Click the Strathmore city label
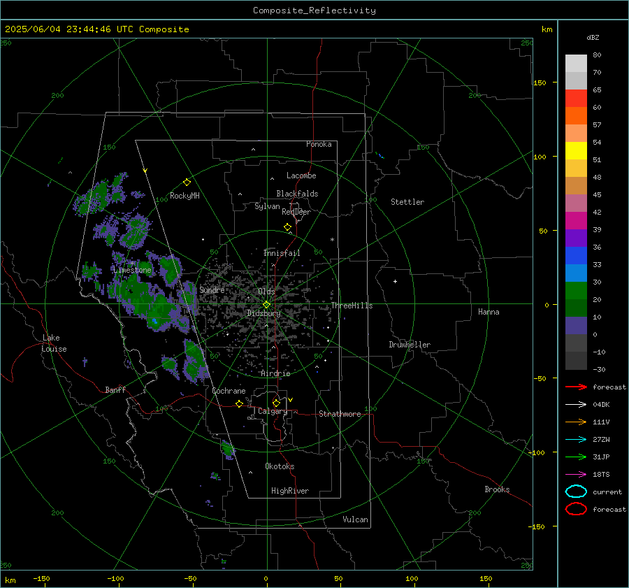The image size is (629, 588). pyautogui.click(x=340, y=414)
